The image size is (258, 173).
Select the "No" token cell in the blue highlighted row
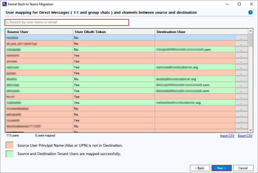(x=114, y=38)
